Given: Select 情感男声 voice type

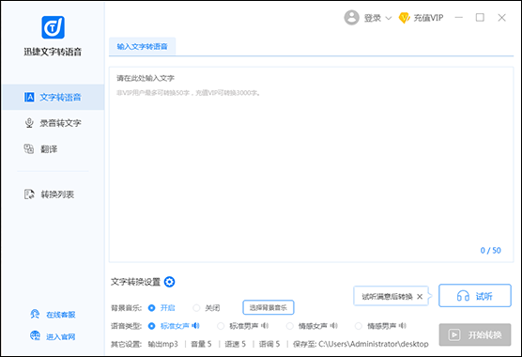Looking at the screenshot, I should point(359,326).
